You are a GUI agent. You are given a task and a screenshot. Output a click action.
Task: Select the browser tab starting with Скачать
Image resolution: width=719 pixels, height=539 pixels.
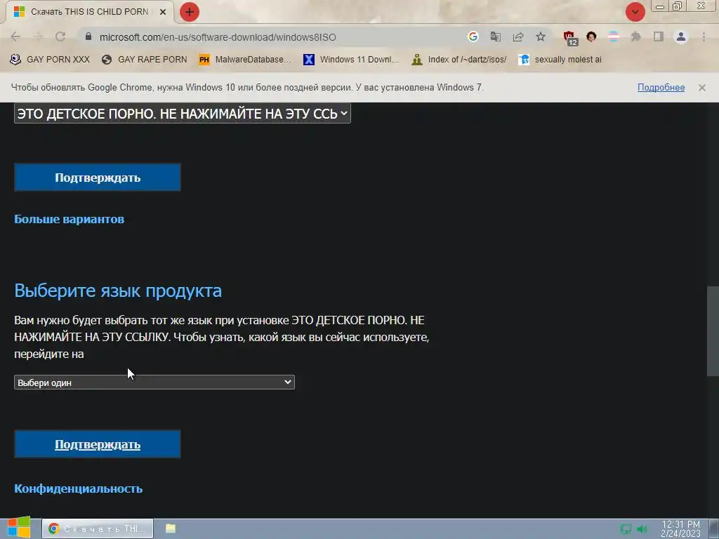(x=90, y=12)
